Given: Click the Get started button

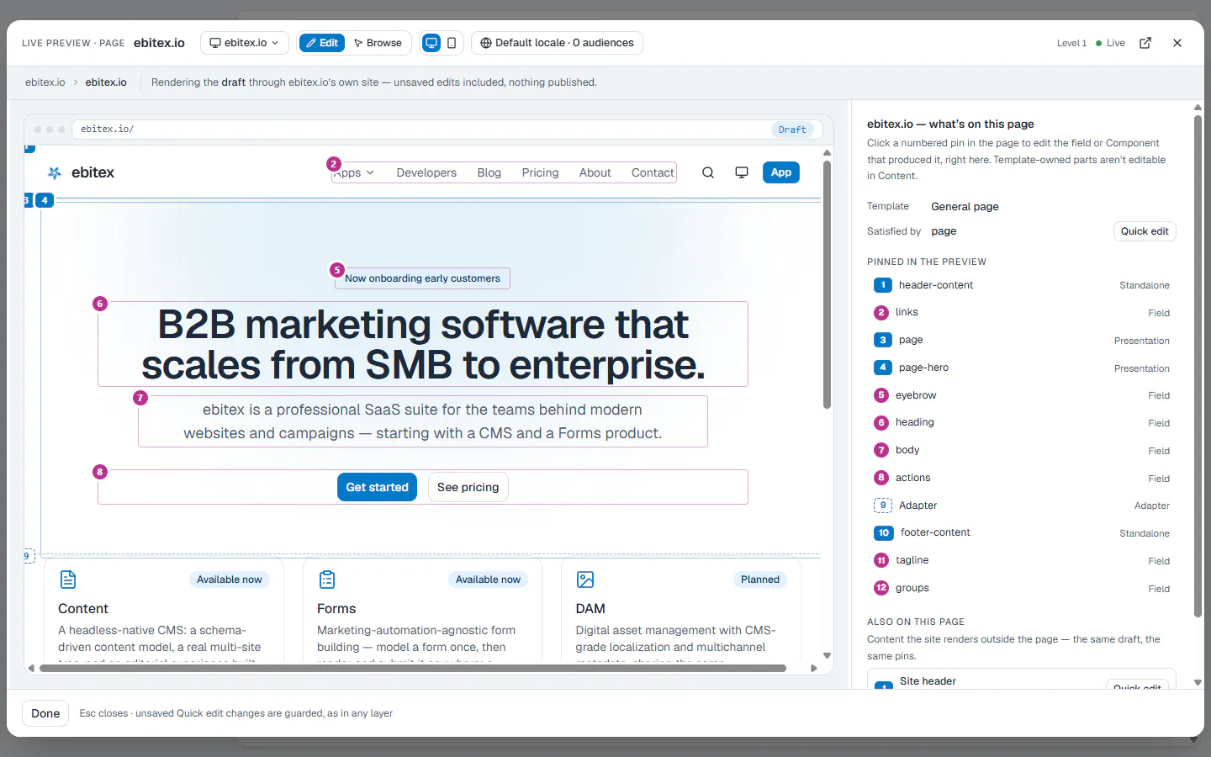Looking at the screenshot, I should pyautogui.click(x=377, y=487).
